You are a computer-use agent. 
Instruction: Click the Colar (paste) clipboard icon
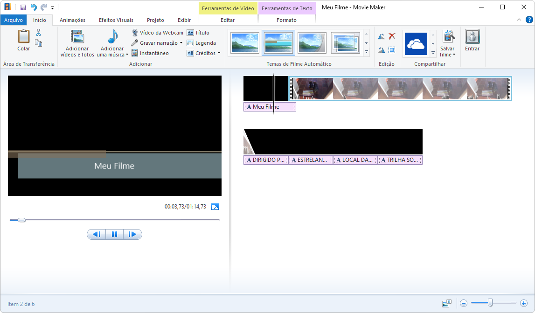pos(23,36)
